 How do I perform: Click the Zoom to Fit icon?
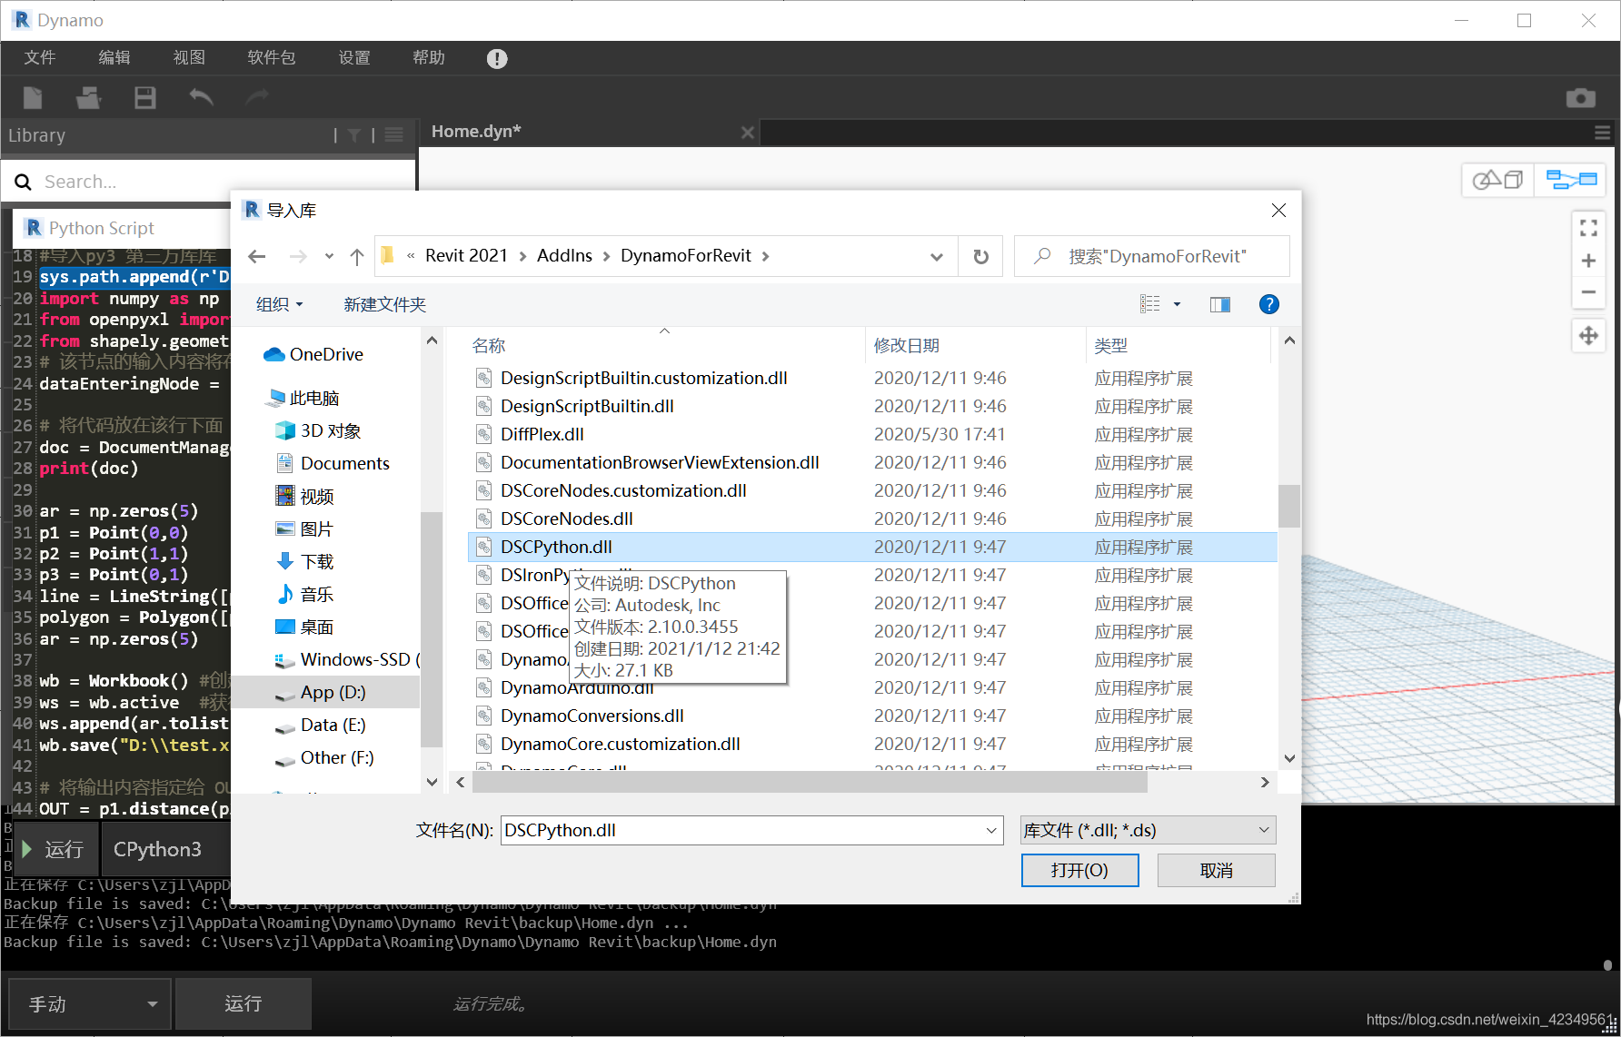tap(1588, 228)
